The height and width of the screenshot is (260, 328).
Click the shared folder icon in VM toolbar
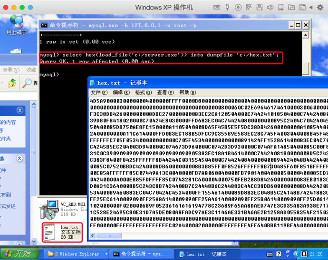(291, 8)
